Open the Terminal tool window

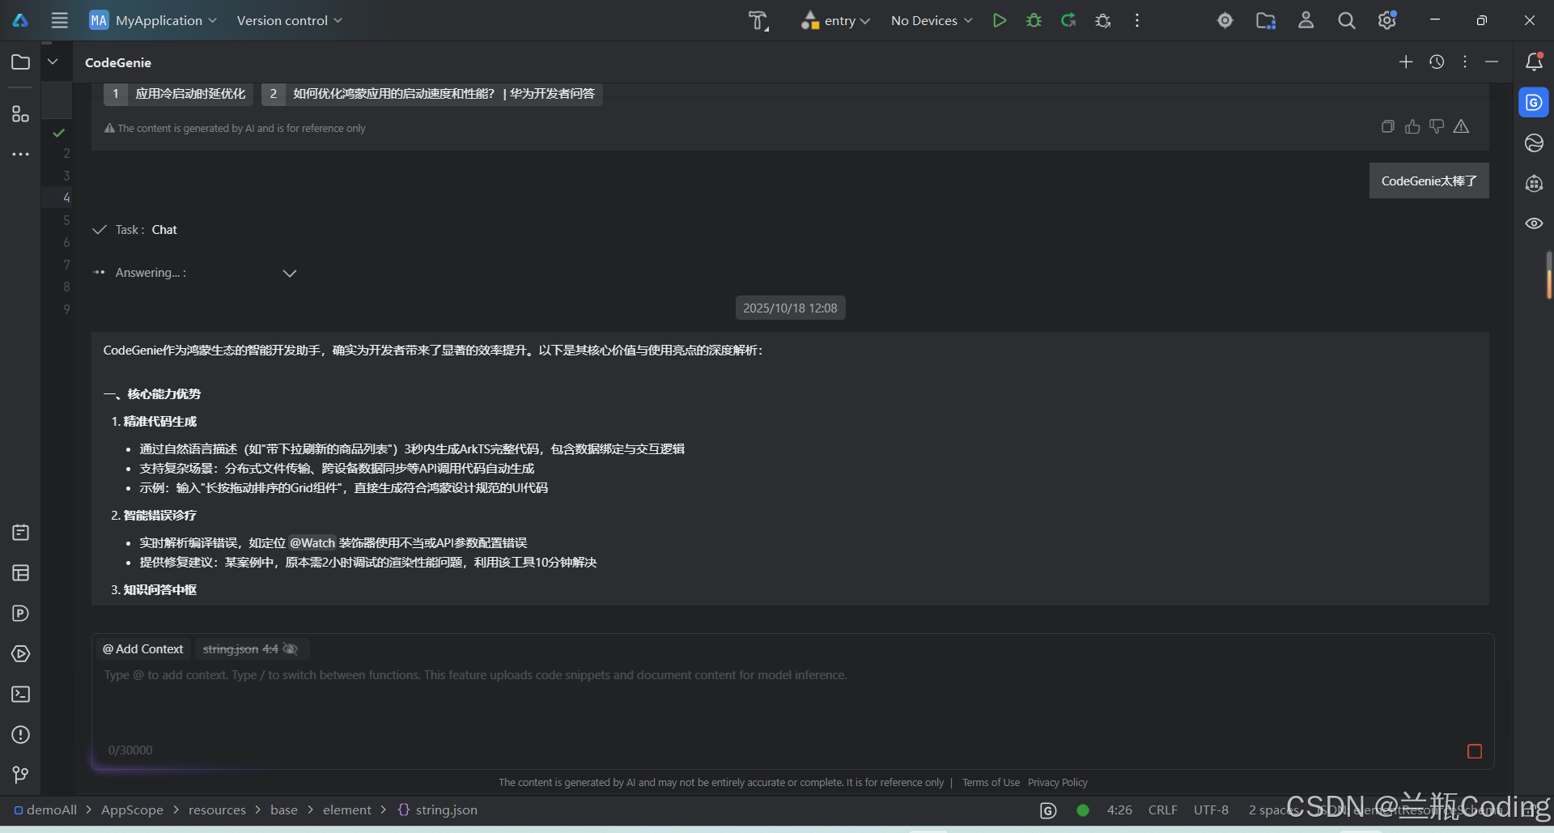pyautogui.click(x=21, y=695)
